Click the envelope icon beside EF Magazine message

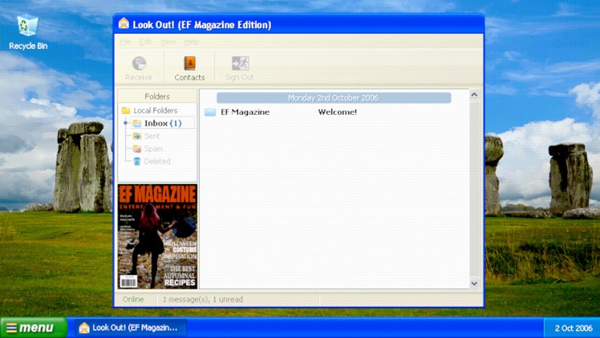coord(210,112)
